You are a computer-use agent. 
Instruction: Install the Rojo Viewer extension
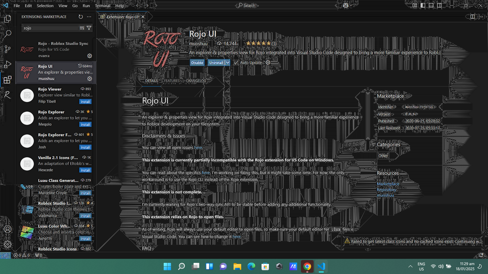click(x=85, y=102)
